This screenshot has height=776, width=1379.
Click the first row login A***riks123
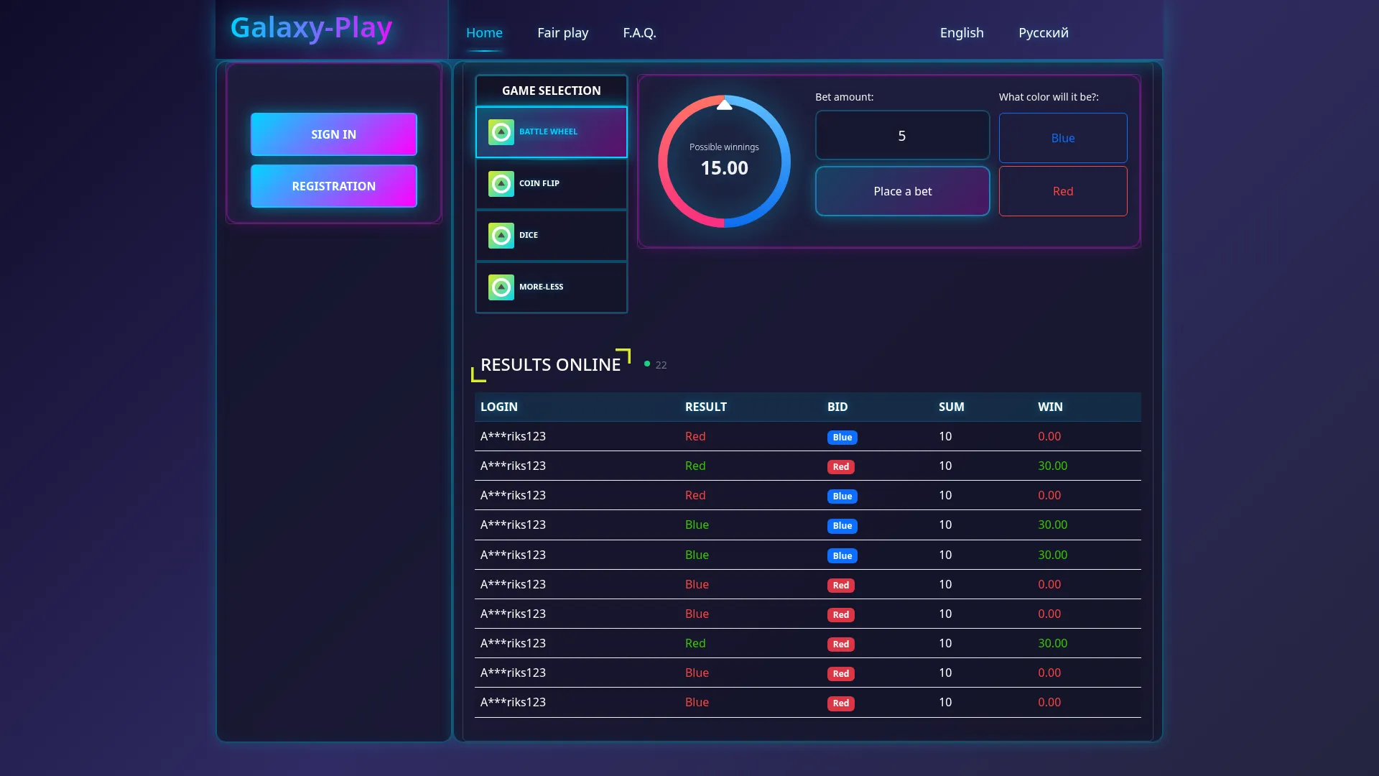[x=513, y=436]
